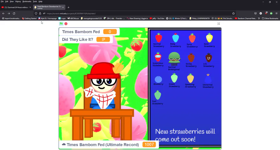Open the Bookmarks menu

coord(27,2)
